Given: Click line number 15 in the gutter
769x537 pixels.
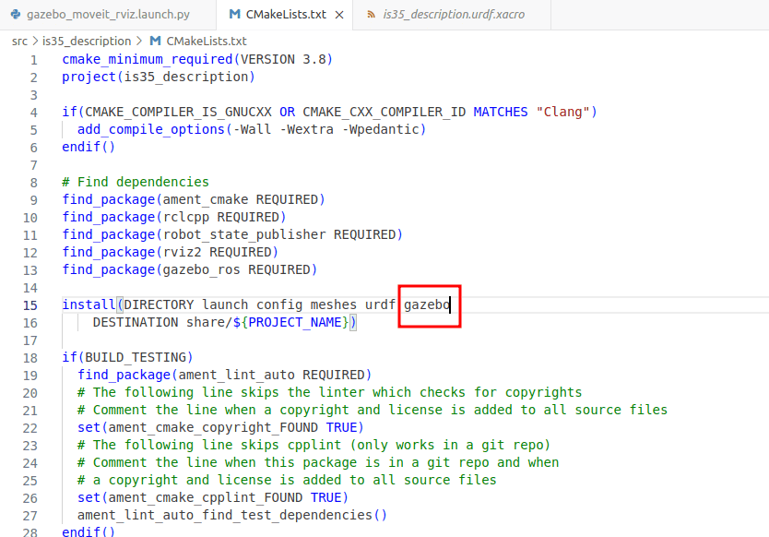Looking at the screenshot, I should coord(30,305).
